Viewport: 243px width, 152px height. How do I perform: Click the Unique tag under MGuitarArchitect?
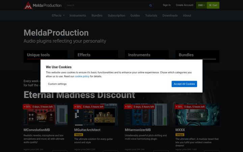coord(79,135)
